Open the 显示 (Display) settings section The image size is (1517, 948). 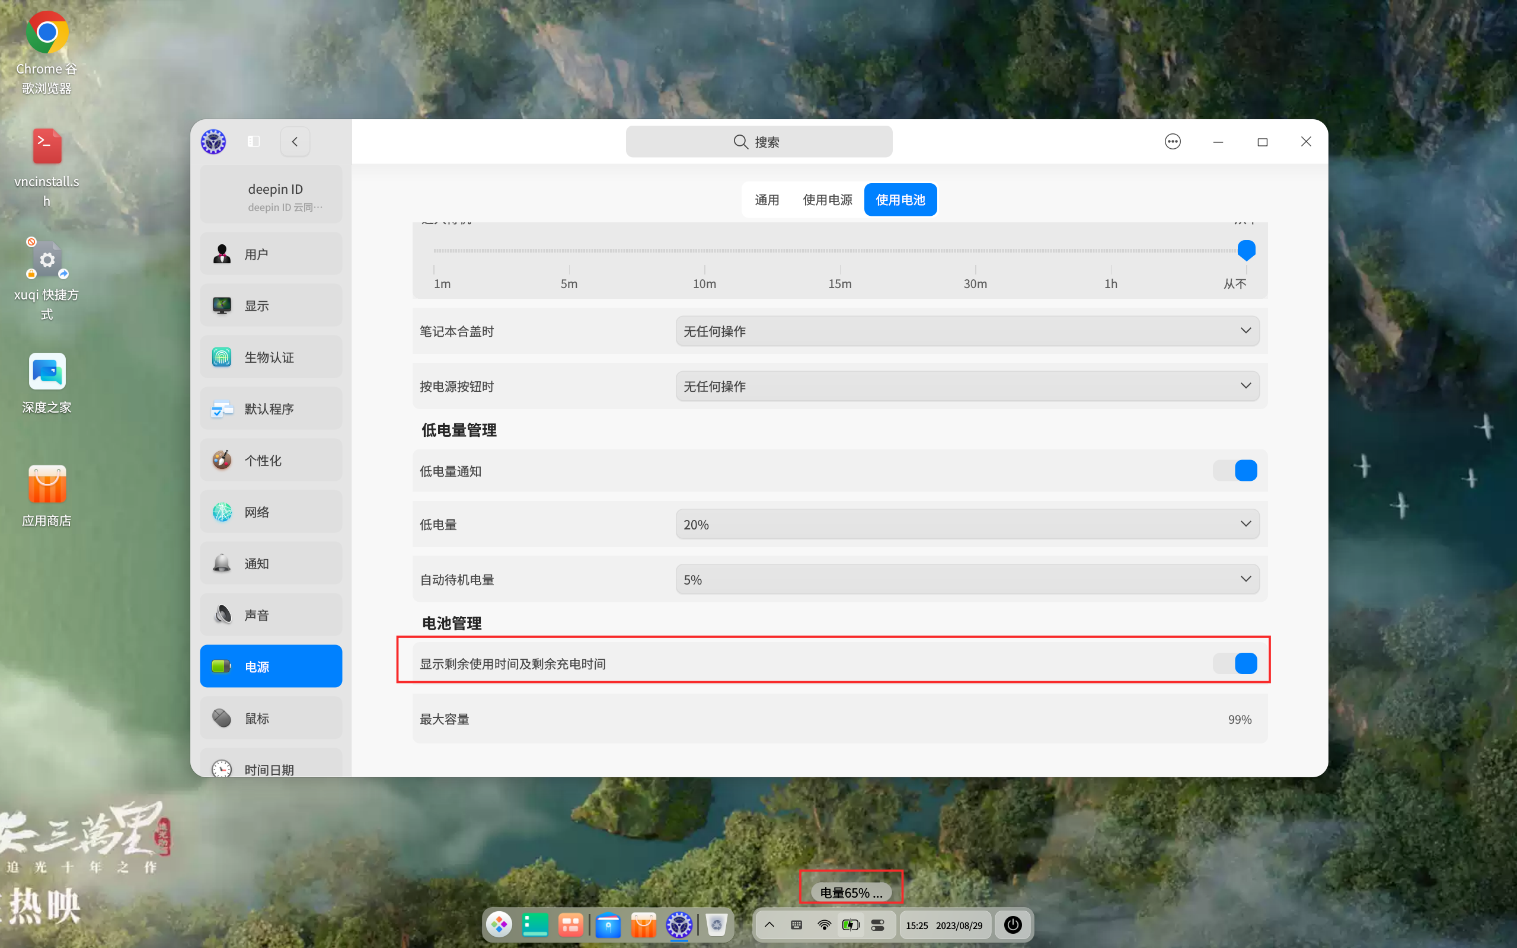click(x=271, y=305)
